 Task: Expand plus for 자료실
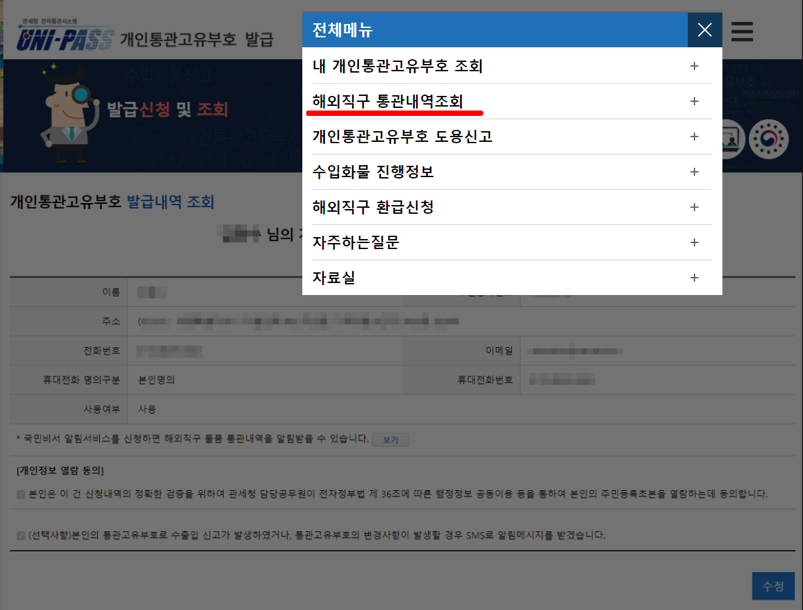pos(694,278)
